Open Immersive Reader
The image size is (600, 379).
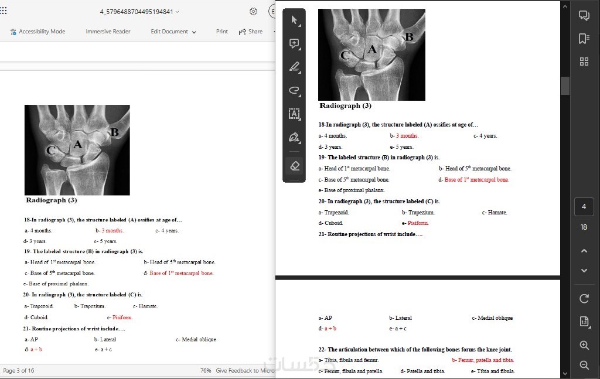pyautogui.click(x=108, y=32)
